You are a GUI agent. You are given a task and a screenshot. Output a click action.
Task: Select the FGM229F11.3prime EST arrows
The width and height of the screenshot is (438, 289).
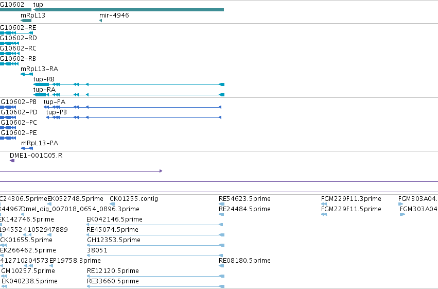(x=324, y=204)
